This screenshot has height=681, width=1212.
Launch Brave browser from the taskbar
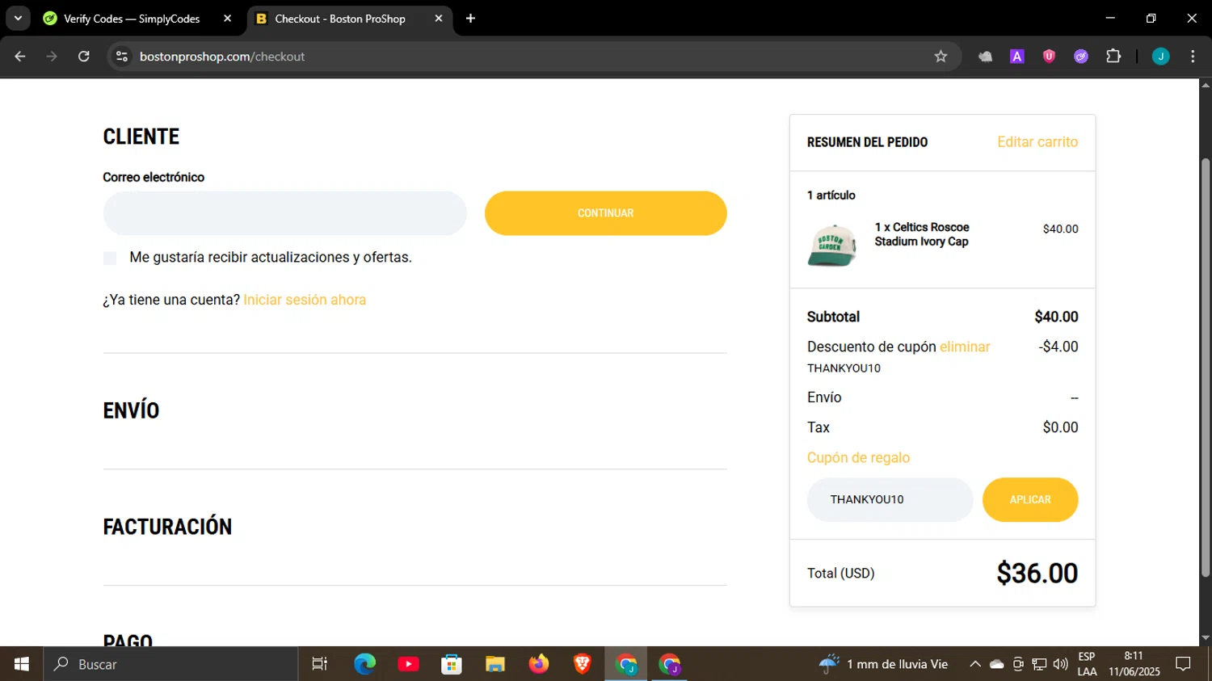click(583, 664)
